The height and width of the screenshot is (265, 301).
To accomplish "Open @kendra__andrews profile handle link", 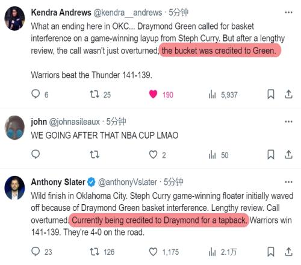I will (x=128, y=13).
